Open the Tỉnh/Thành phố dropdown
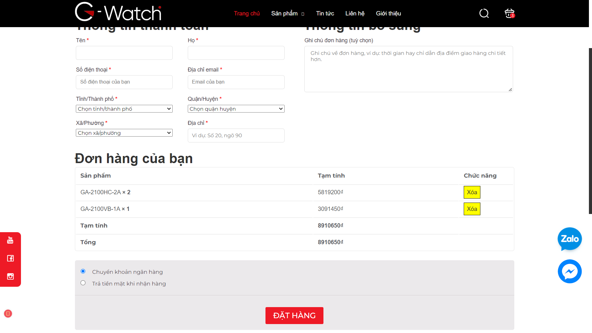This screenshot has height=333, width=592. (x=124, y=109)
